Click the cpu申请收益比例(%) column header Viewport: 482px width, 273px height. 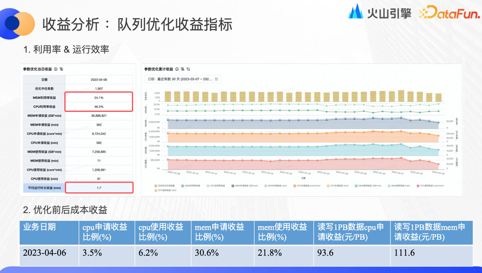(107, 232)
